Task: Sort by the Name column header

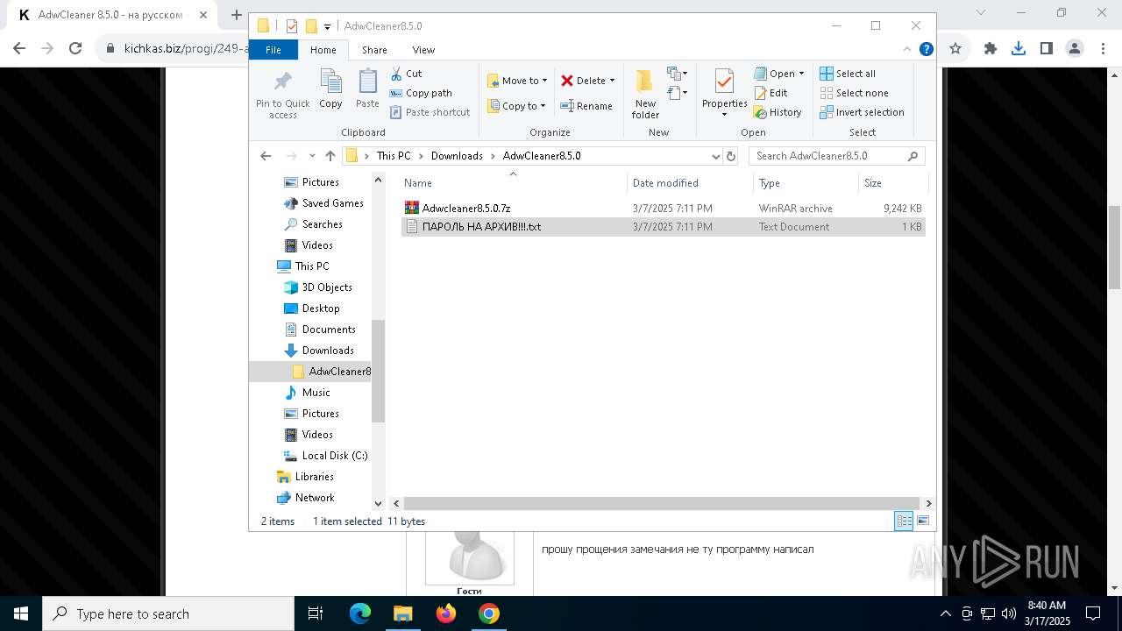Action: (513, 182)
